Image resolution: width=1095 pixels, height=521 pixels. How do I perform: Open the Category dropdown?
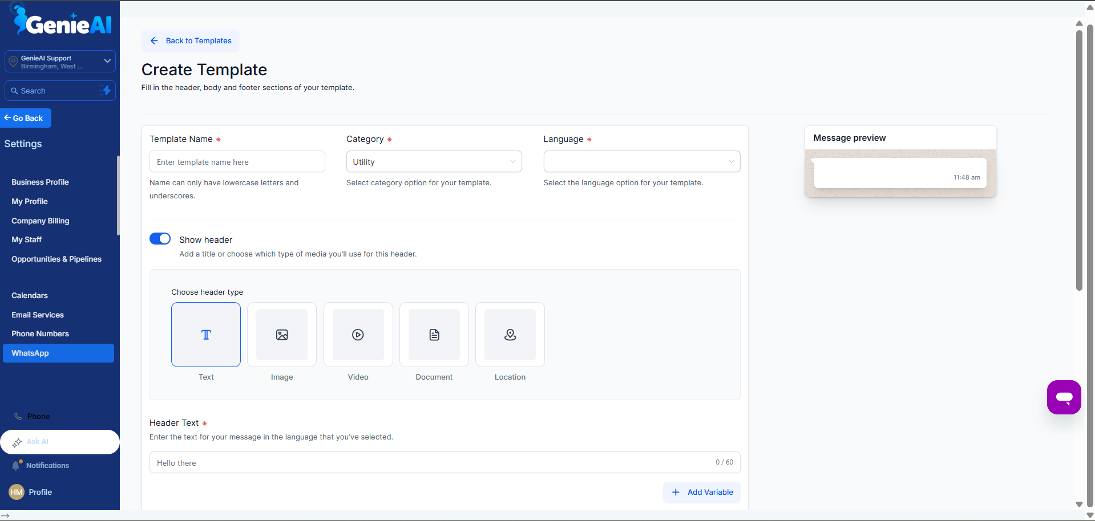(x=434, y=161)
